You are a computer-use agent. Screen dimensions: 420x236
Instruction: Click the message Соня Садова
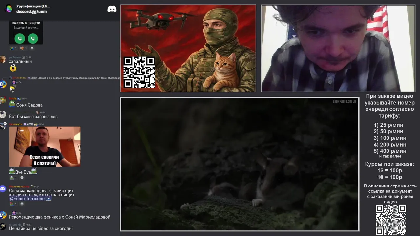coord(30,105)
